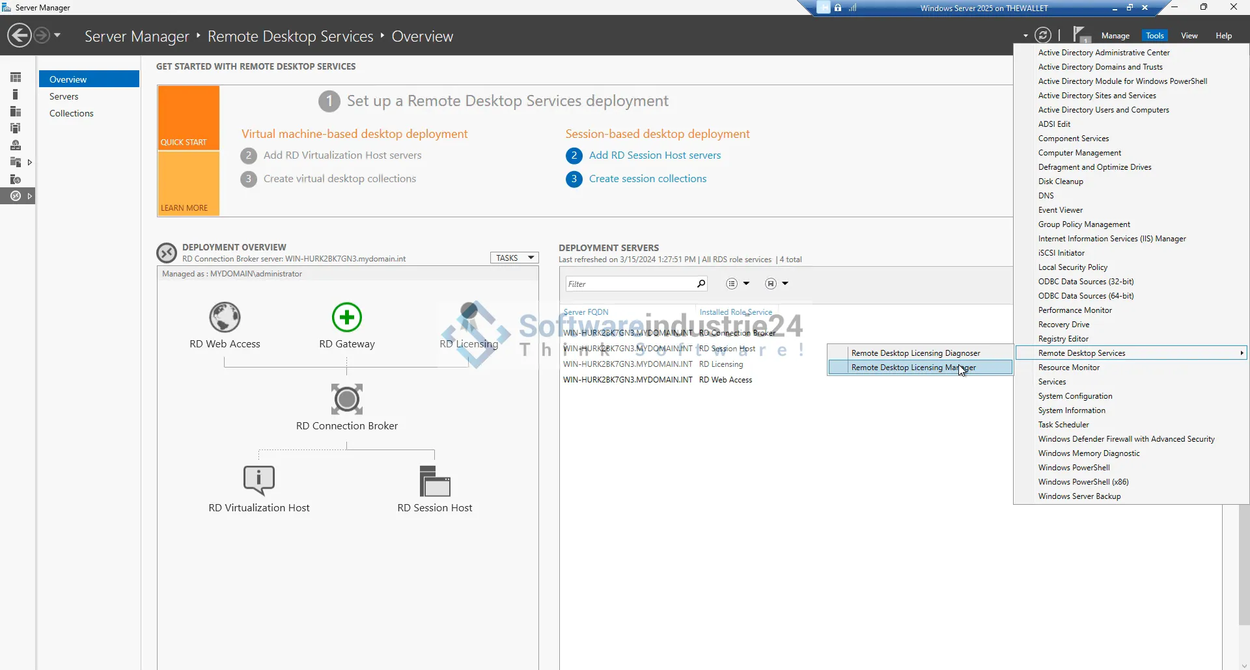Expand the list view options dropdown beside Filter
Viewport: 1250px width, 670px height.
tap(738, 284)
